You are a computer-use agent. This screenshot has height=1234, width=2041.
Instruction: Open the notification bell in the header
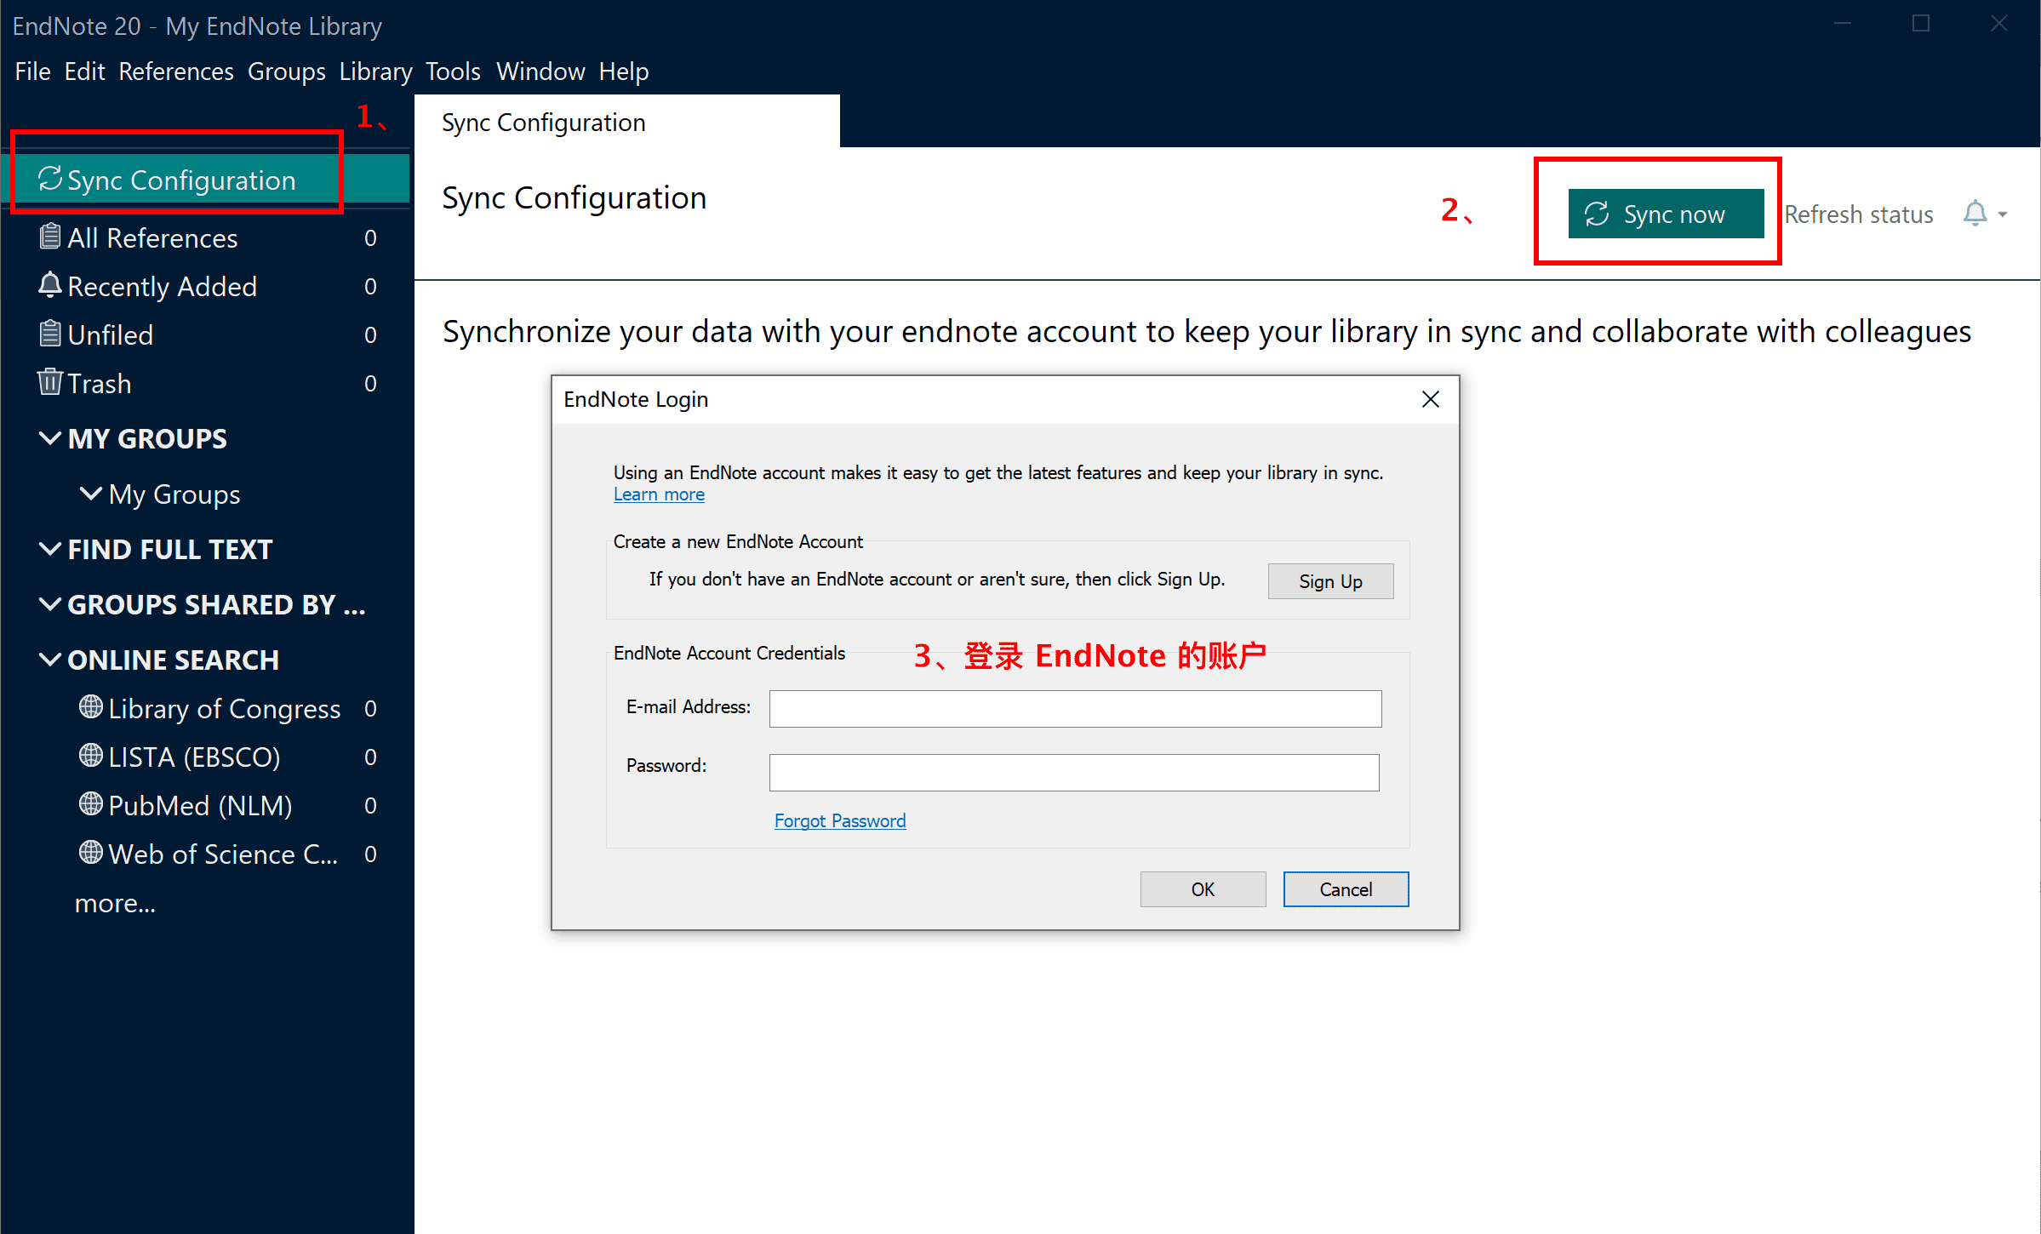coord(1975,214)
